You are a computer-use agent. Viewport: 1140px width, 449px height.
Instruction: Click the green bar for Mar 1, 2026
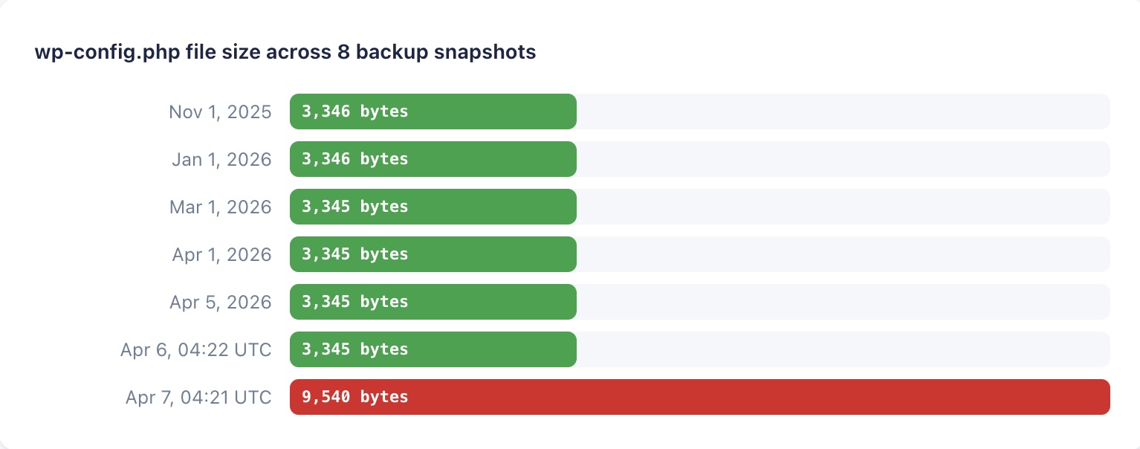pyautogui.click(x=490, y=207)
